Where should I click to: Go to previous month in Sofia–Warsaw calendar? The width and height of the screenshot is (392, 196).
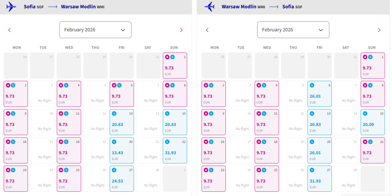(10, 30)
